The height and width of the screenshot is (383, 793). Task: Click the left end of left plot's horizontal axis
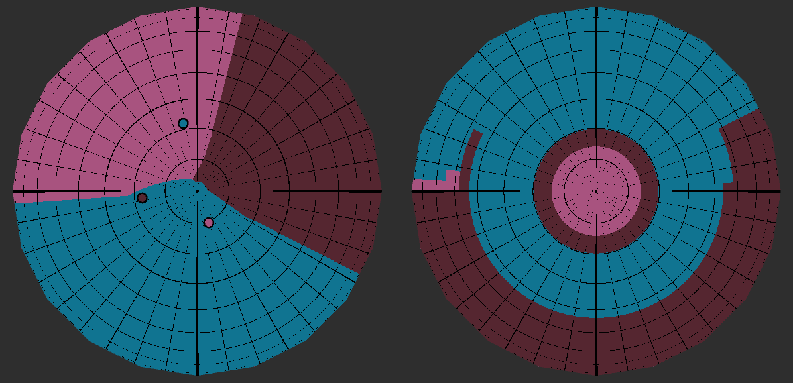click(16, 191)
